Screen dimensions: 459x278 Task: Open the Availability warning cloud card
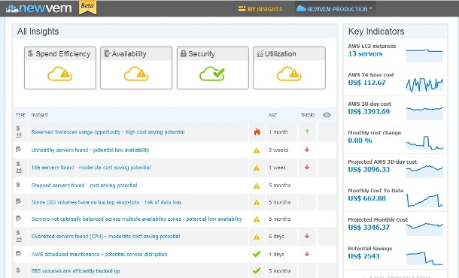pyautogui.click(x=136, y=68)
